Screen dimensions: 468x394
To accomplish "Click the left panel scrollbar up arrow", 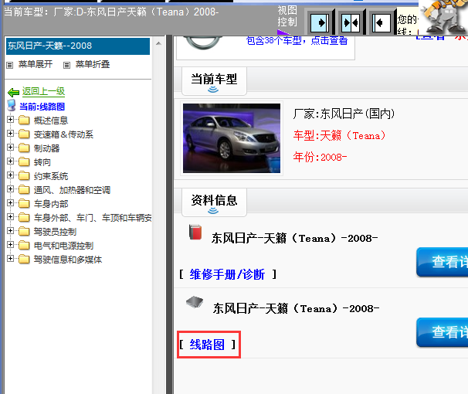I will [x=159, y=43].
